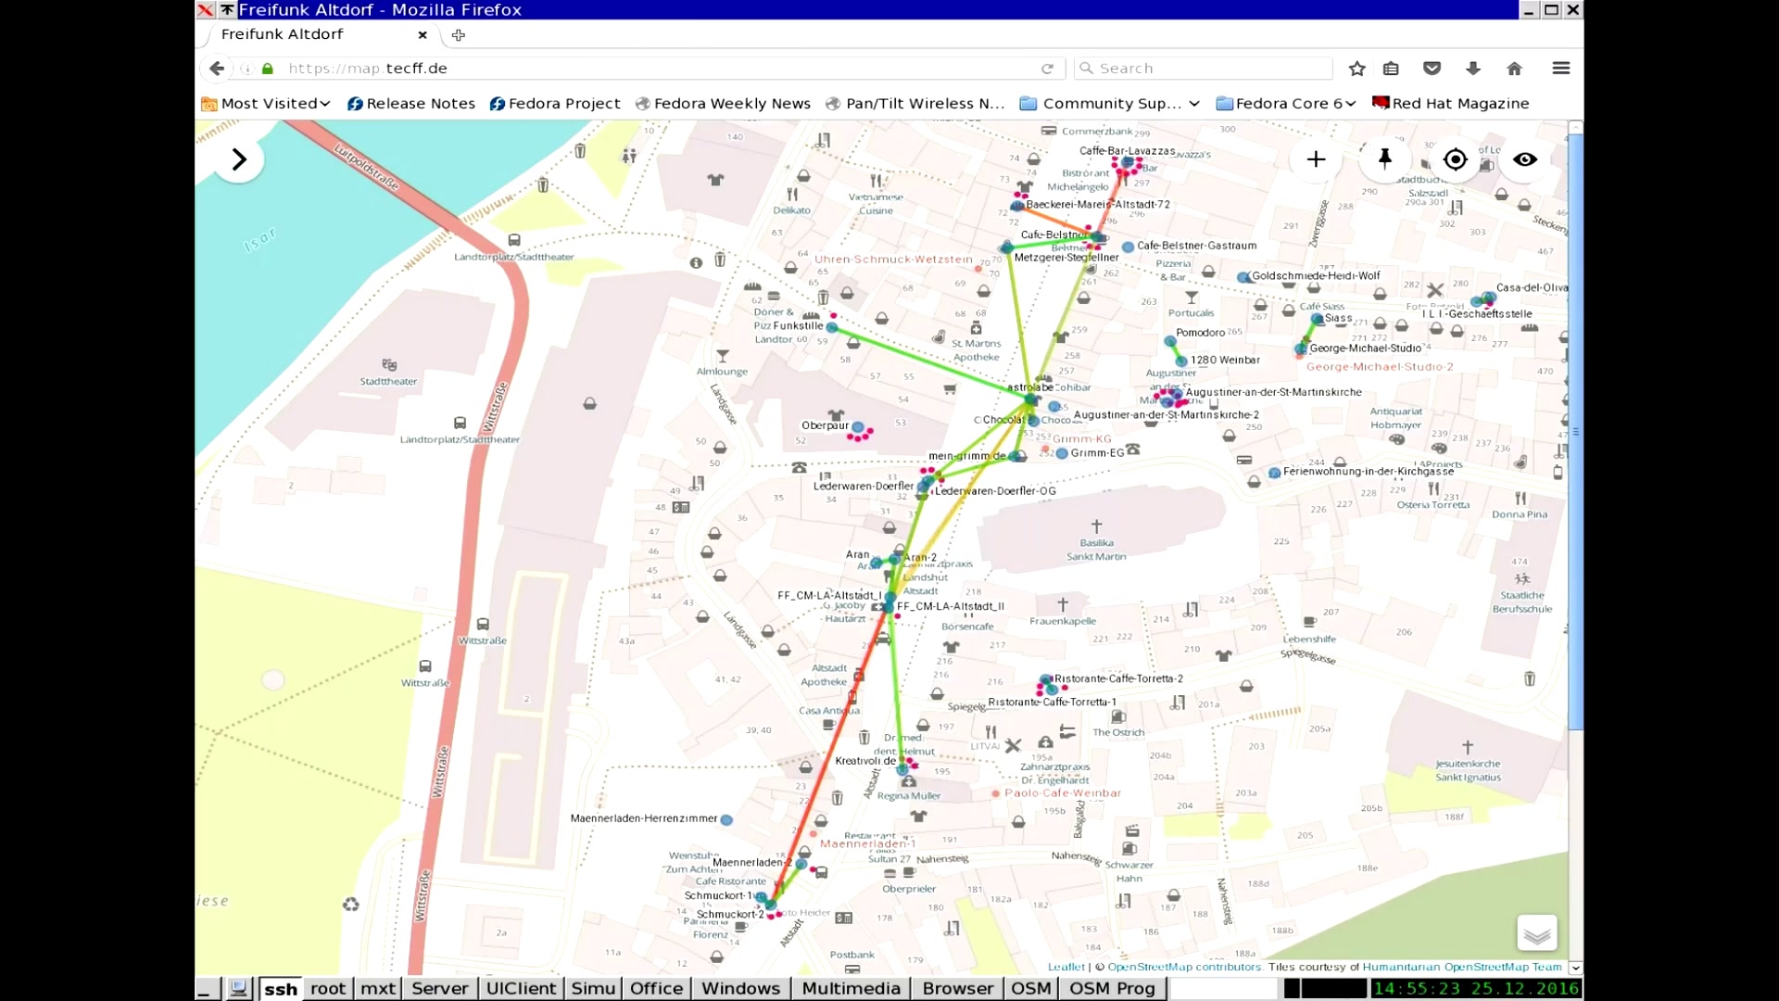
Task: Open the Red Hat Magazine bookmark
Action: 1451,104
